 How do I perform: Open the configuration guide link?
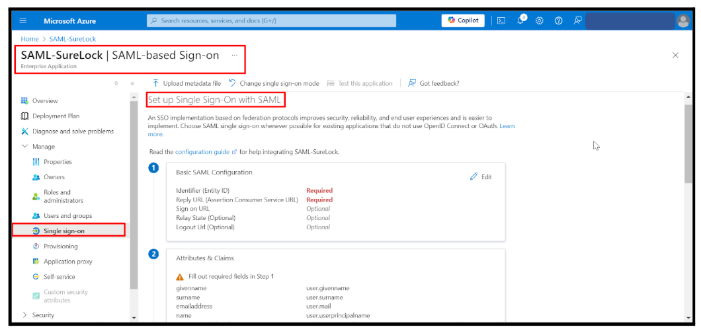(206, 152)
